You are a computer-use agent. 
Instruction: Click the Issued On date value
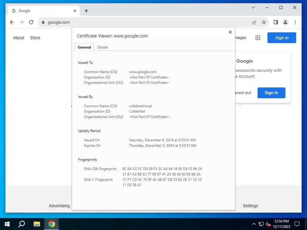pyautogui.click(x=162, y=140)
